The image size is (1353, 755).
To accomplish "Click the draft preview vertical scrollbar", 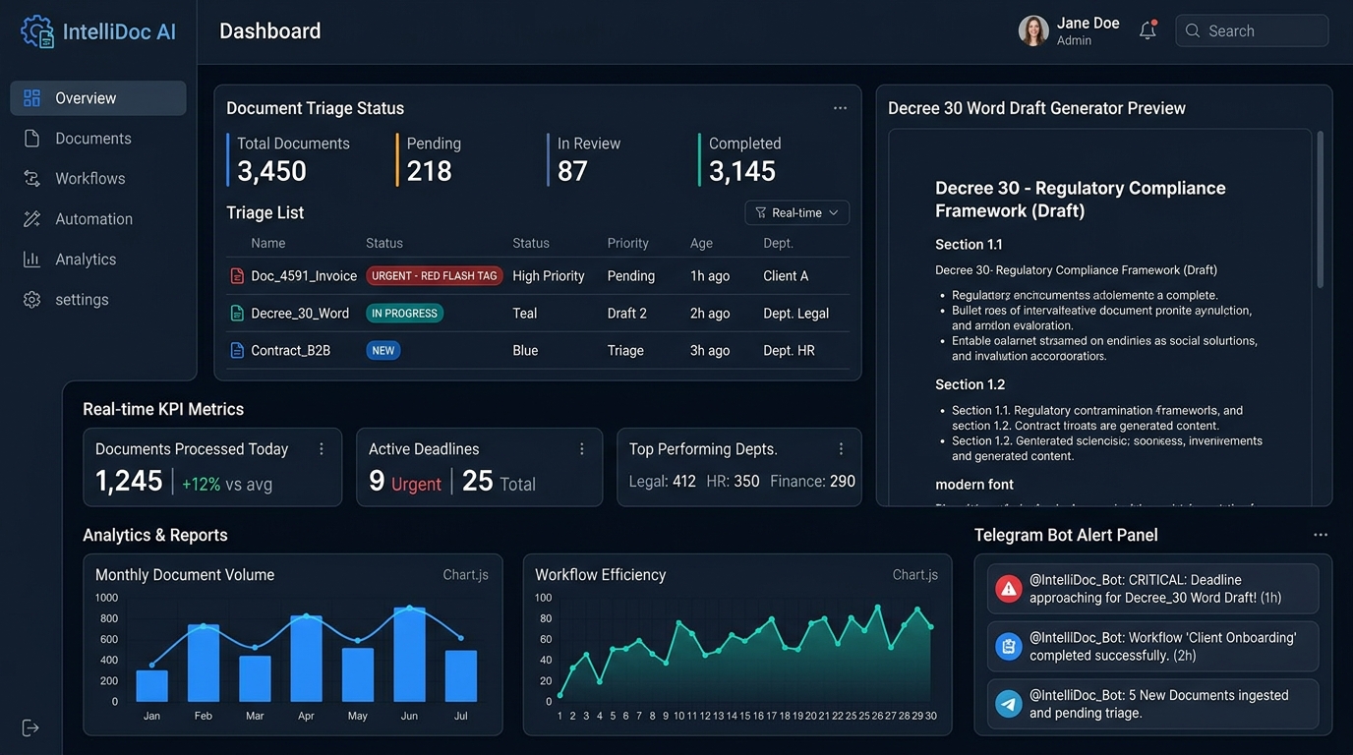I will [x=1321, y=208].
